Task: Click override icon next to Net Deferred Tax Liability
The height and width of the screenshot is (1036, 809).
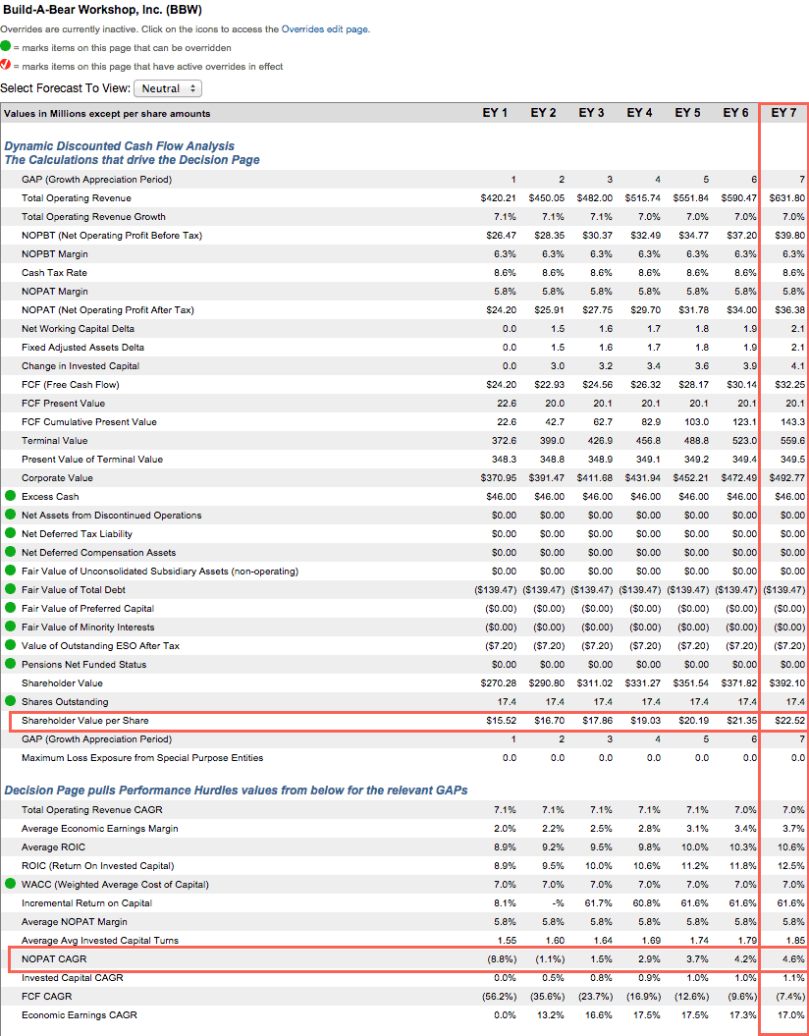Action: (10, 533)
